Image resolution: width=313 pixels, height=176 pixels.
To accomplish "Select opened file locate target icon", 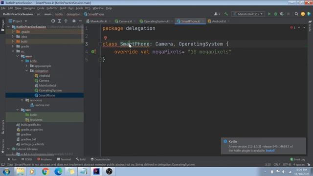I will (53, 21).
